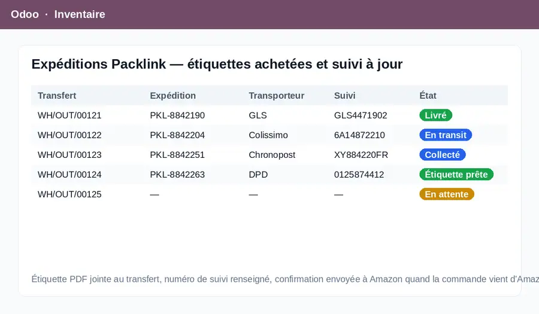This screenshot has height=314, width=539.
Task: Click tracking number GLS4471902
Action: click(x=361, y=115)
